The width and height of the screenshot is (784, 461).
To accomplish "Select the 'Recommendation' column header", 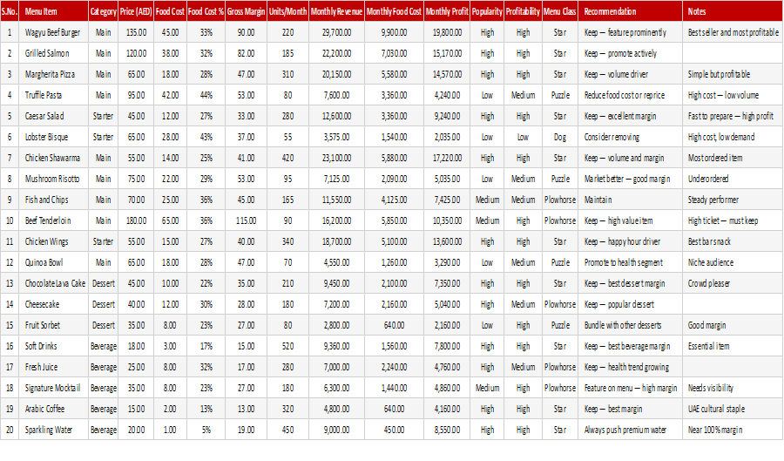I will [630, 11].
